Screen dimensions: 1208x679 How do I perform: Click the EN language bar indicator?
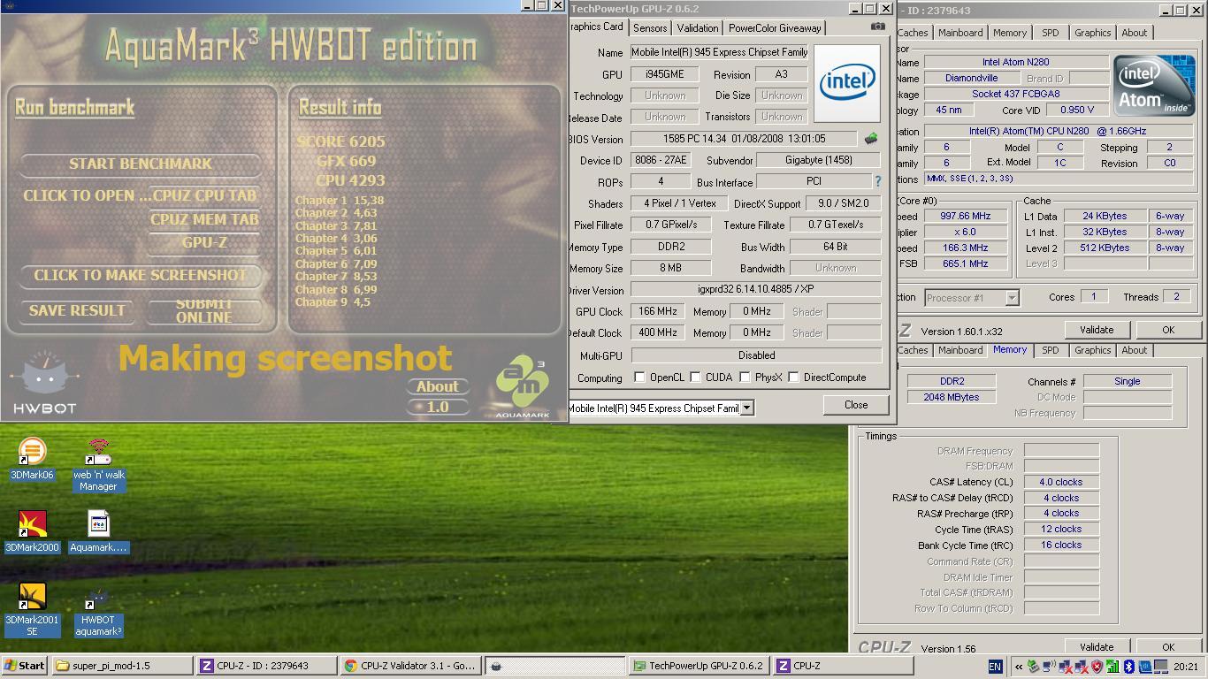click(x=995, y=667)
